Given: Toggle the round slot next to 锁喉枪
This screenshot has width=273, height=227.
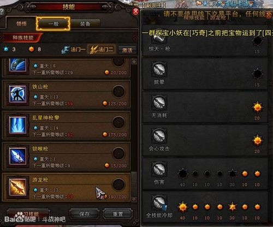Looking at the screenshot, I should 118,153.
